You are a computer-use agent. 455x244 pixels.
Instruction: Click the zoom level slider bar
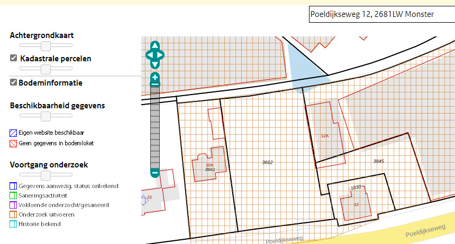click(x=155, y=127)
